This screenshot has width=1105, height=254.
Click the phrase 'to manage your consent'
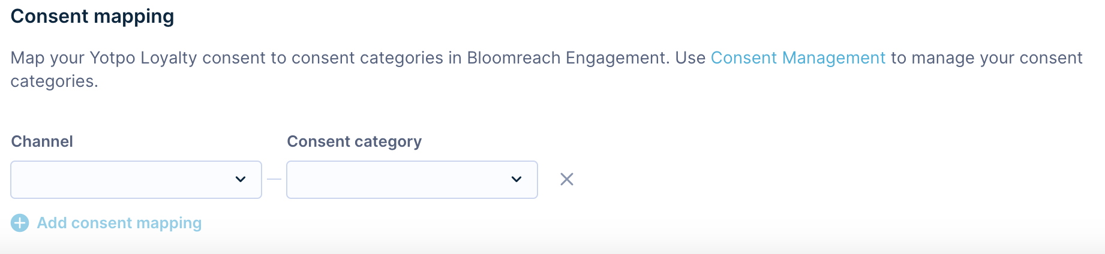tap(987, 58)
